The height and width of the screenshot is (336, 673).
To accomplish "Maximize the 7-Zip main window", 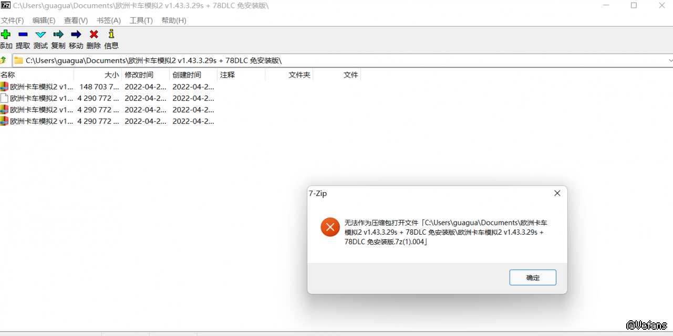I will tap(634, 6).
